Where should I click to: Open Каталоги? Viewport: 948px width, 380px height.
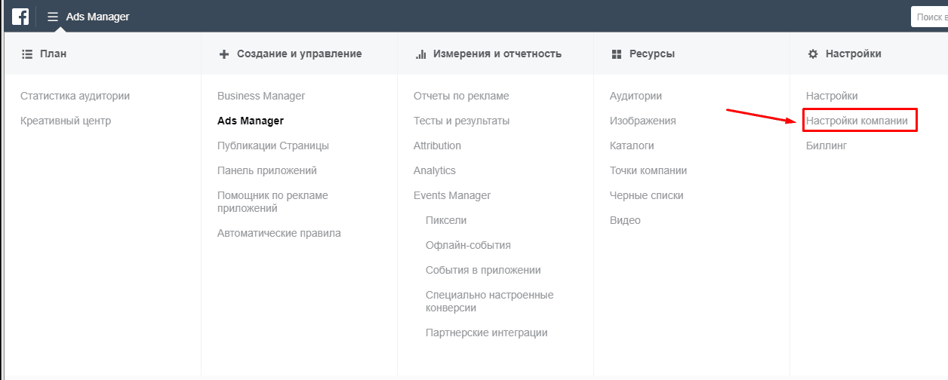(x=632, y=146)
